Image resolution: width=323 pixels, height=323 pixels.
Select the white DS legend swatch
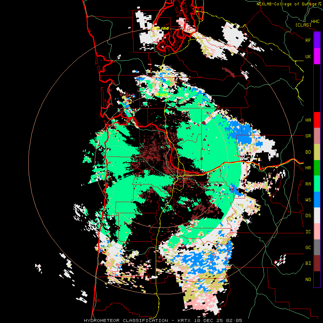pos(317,215)
